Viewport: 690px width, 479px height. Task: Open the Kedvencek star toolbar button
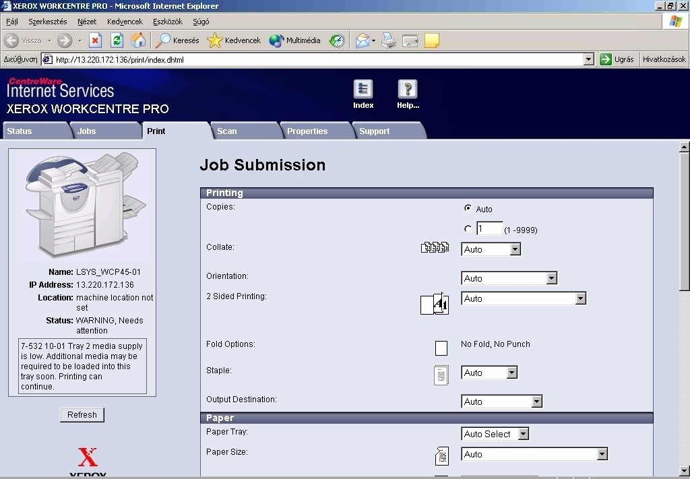(x=234, y=40)
